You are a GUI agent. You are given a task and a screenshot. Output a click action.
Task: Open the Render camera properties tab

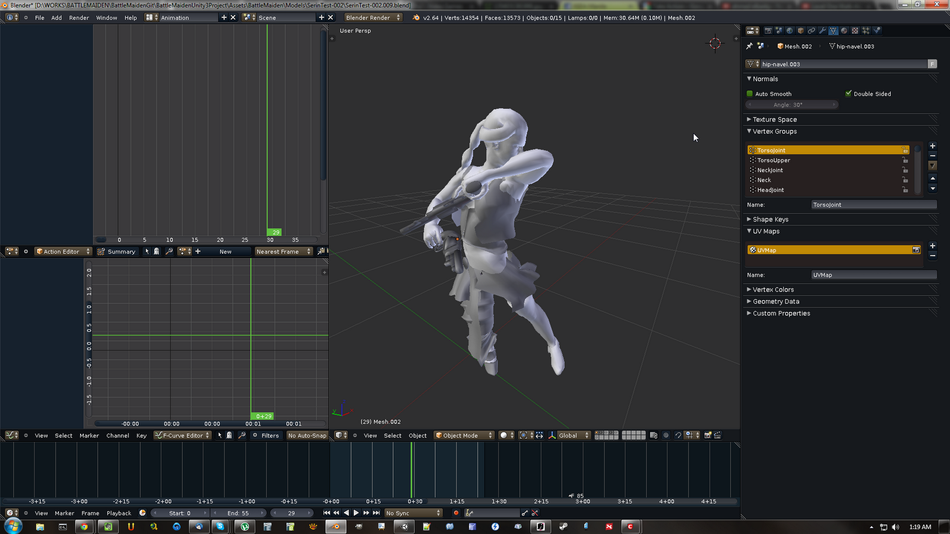point(768,31)
